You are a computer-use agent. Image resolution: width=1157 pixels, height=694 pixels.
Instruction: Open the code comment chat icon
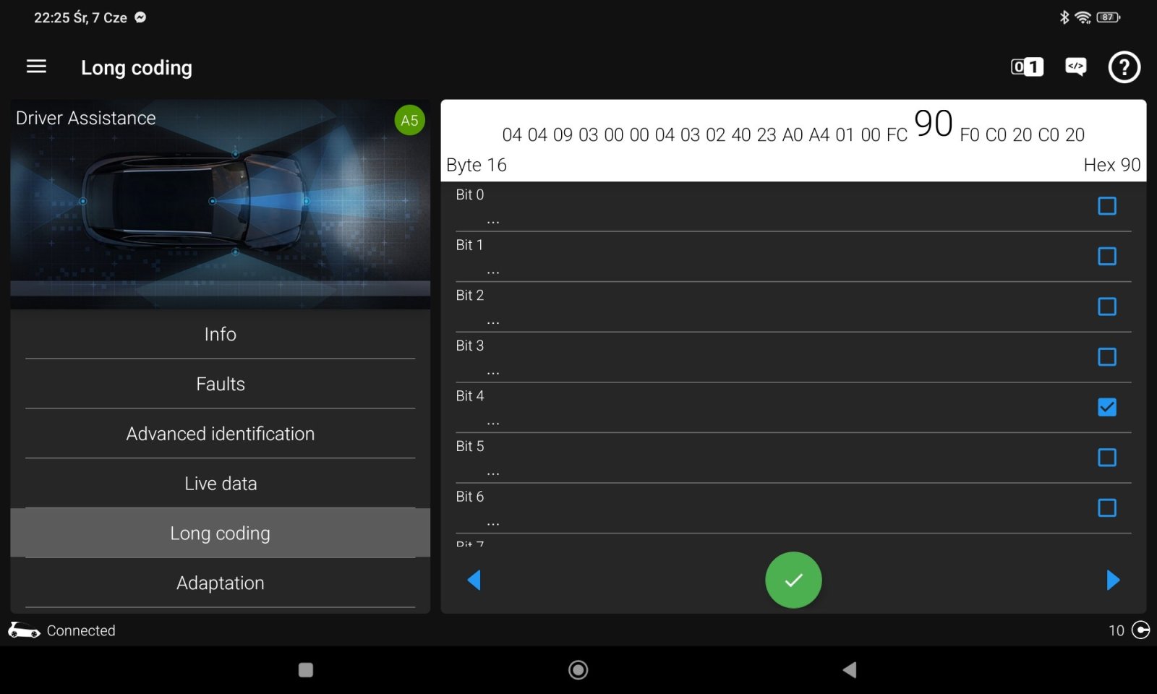click(x=1075, y=67)
